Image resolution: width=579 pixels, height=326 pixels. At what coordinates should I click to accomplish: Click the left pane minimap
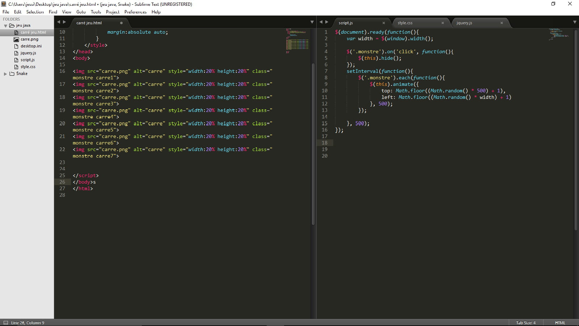coord(297,41)
